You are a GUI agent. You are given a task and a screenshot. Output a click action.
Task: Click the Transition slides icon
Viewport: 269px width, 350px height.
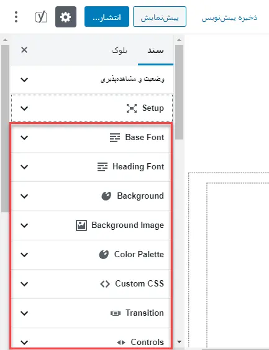[116, 313]
